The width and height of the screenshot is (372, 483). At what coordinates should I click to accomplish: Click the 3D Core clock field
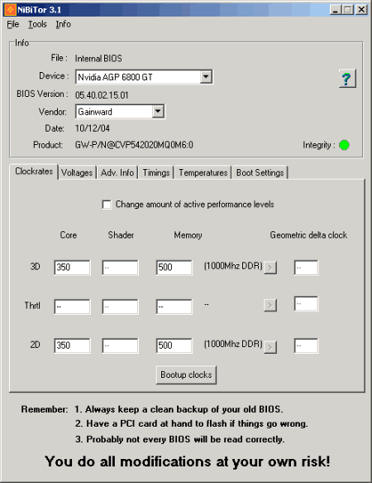pyautogui.click(x=72, y=268)
